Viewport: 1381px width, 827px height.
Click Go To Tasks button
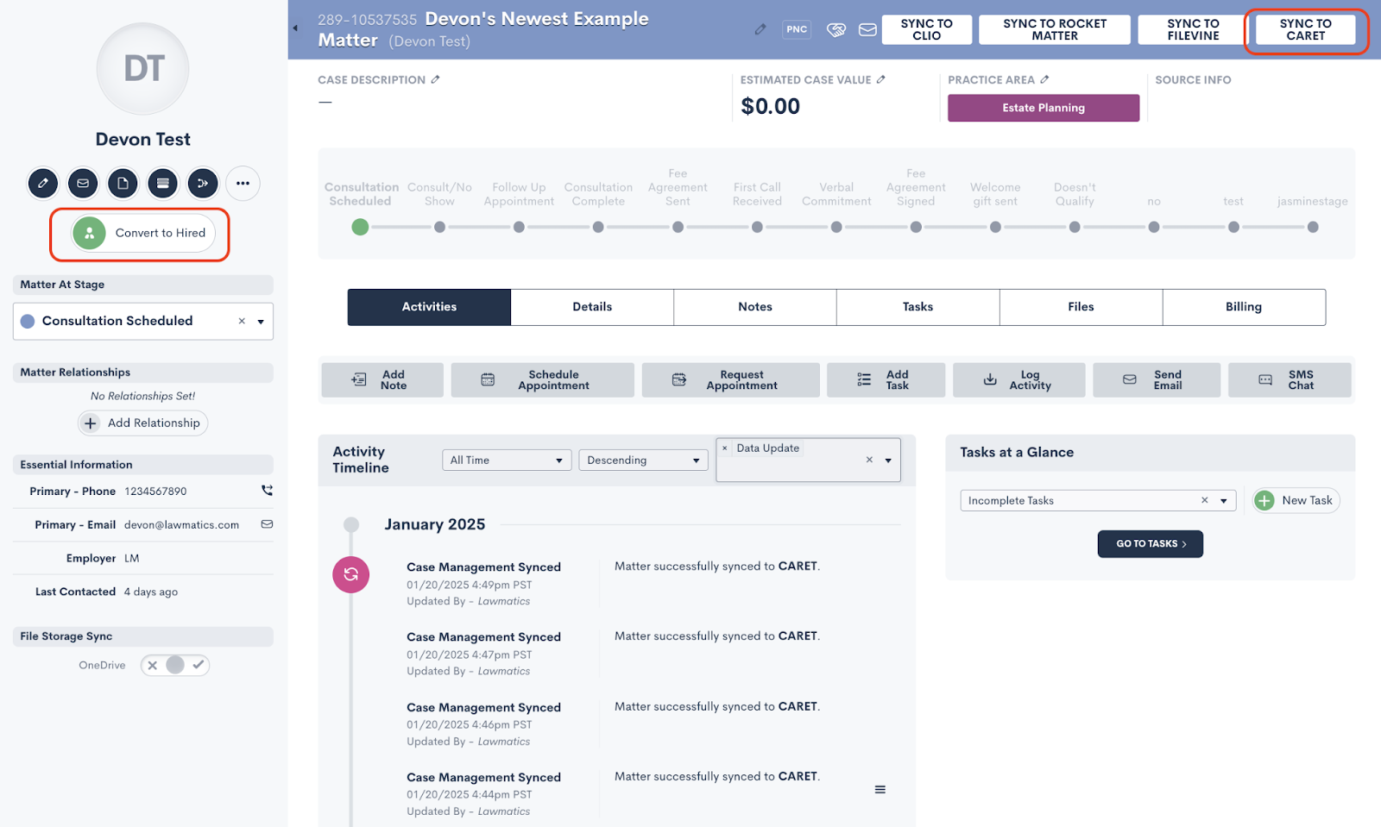tap(1151, 544)
